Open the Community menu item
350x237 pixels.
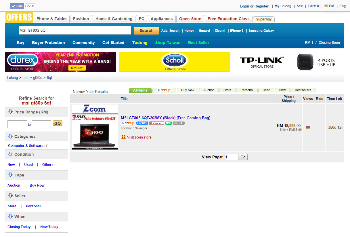(x=84, y=43)
